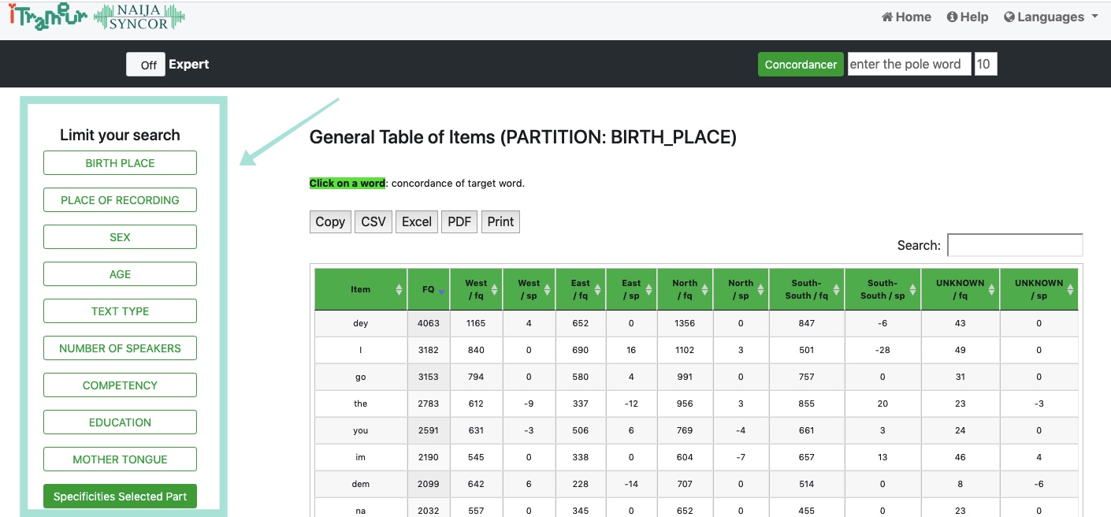This screenshot has height=517, width=1111.
Task: Sort by the UNKNOWN / sp column arrows
Action: (x=1069, y=289)
